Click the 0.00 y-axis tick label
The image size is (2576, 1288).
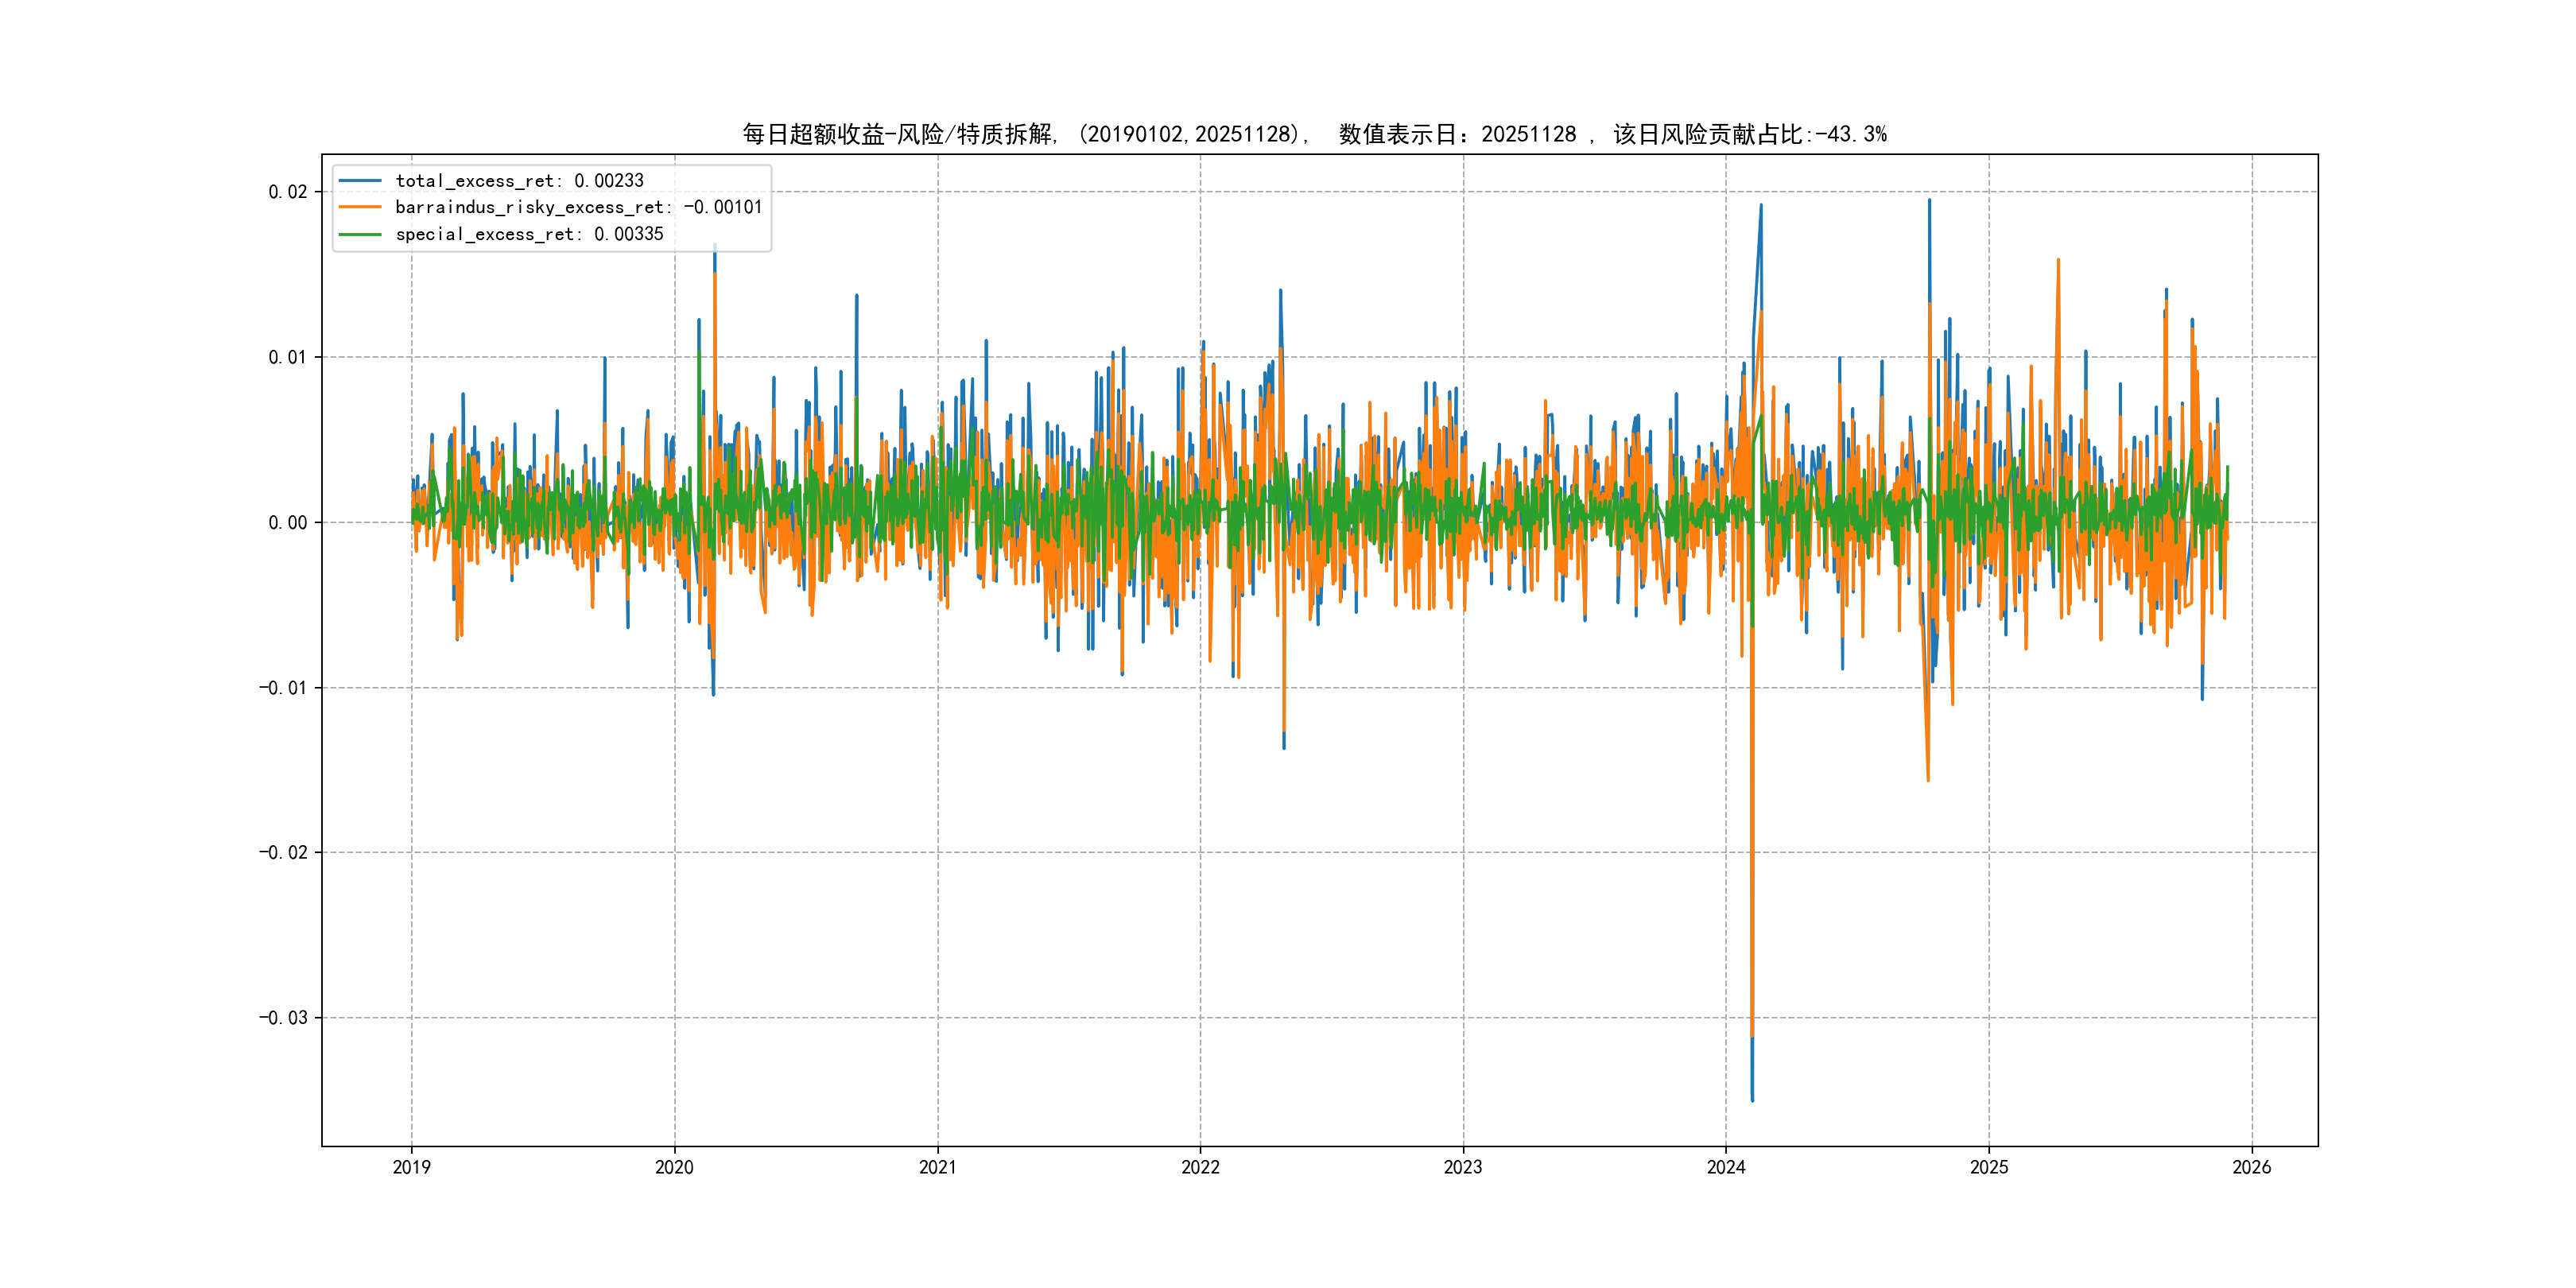point(287,522)
